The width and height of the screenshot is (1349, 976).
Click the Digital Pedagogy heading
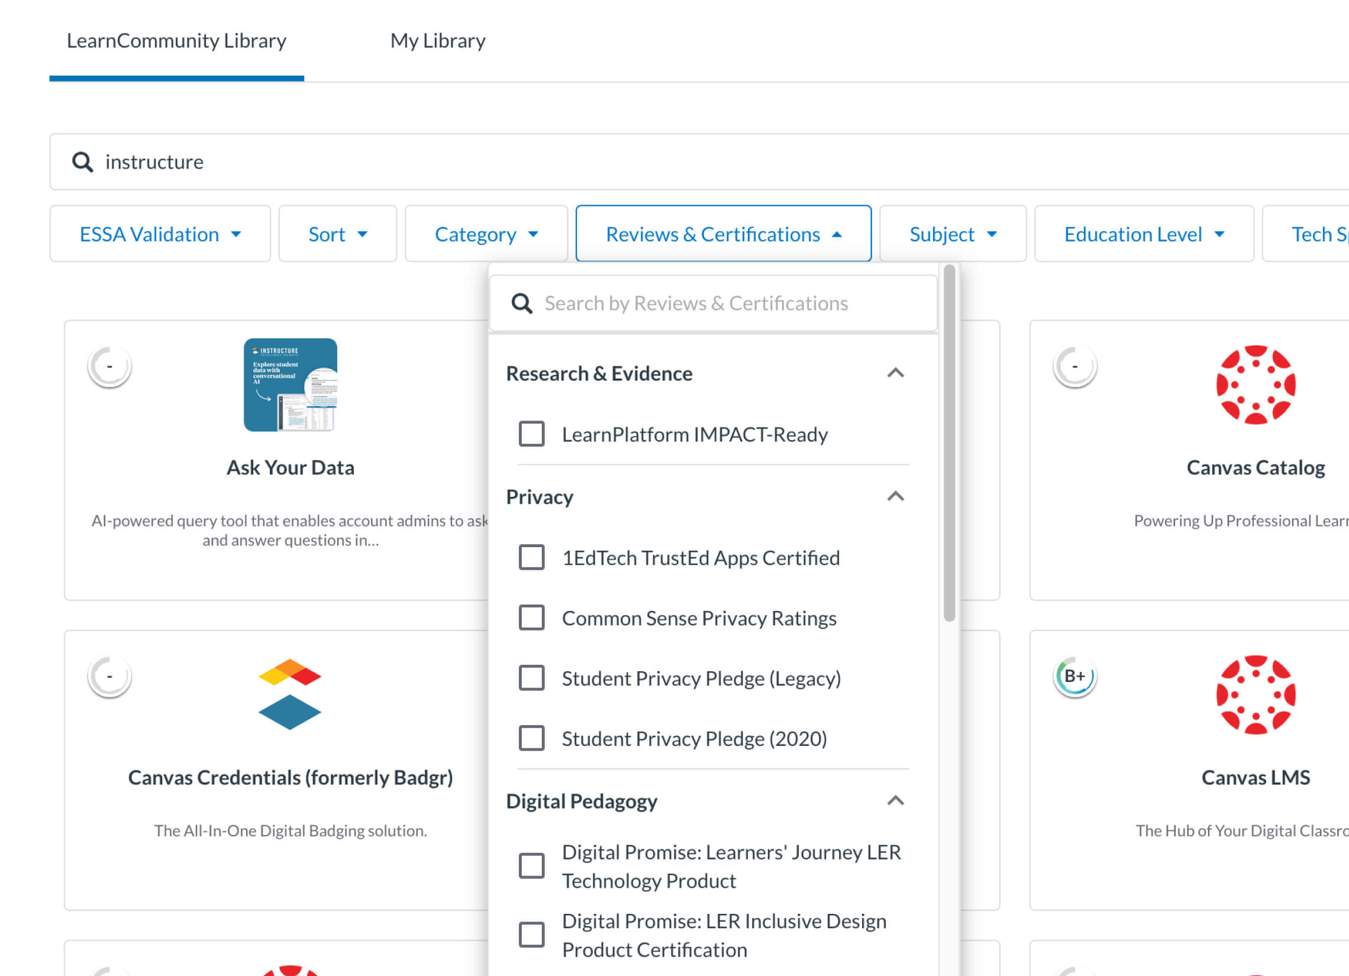pos(582,801)
